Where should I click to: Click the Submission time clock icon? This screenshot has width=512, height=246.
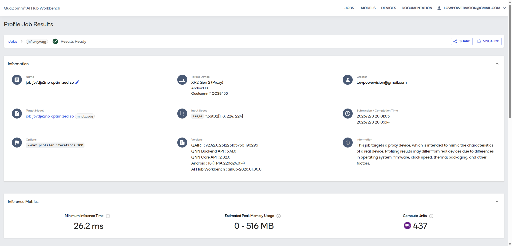click(348, 114)
